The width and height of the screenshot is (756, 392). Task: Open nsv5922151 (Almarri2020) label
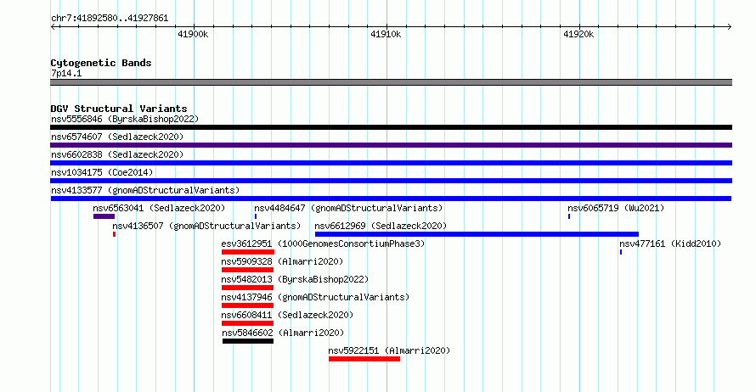(x=389, y=350)
